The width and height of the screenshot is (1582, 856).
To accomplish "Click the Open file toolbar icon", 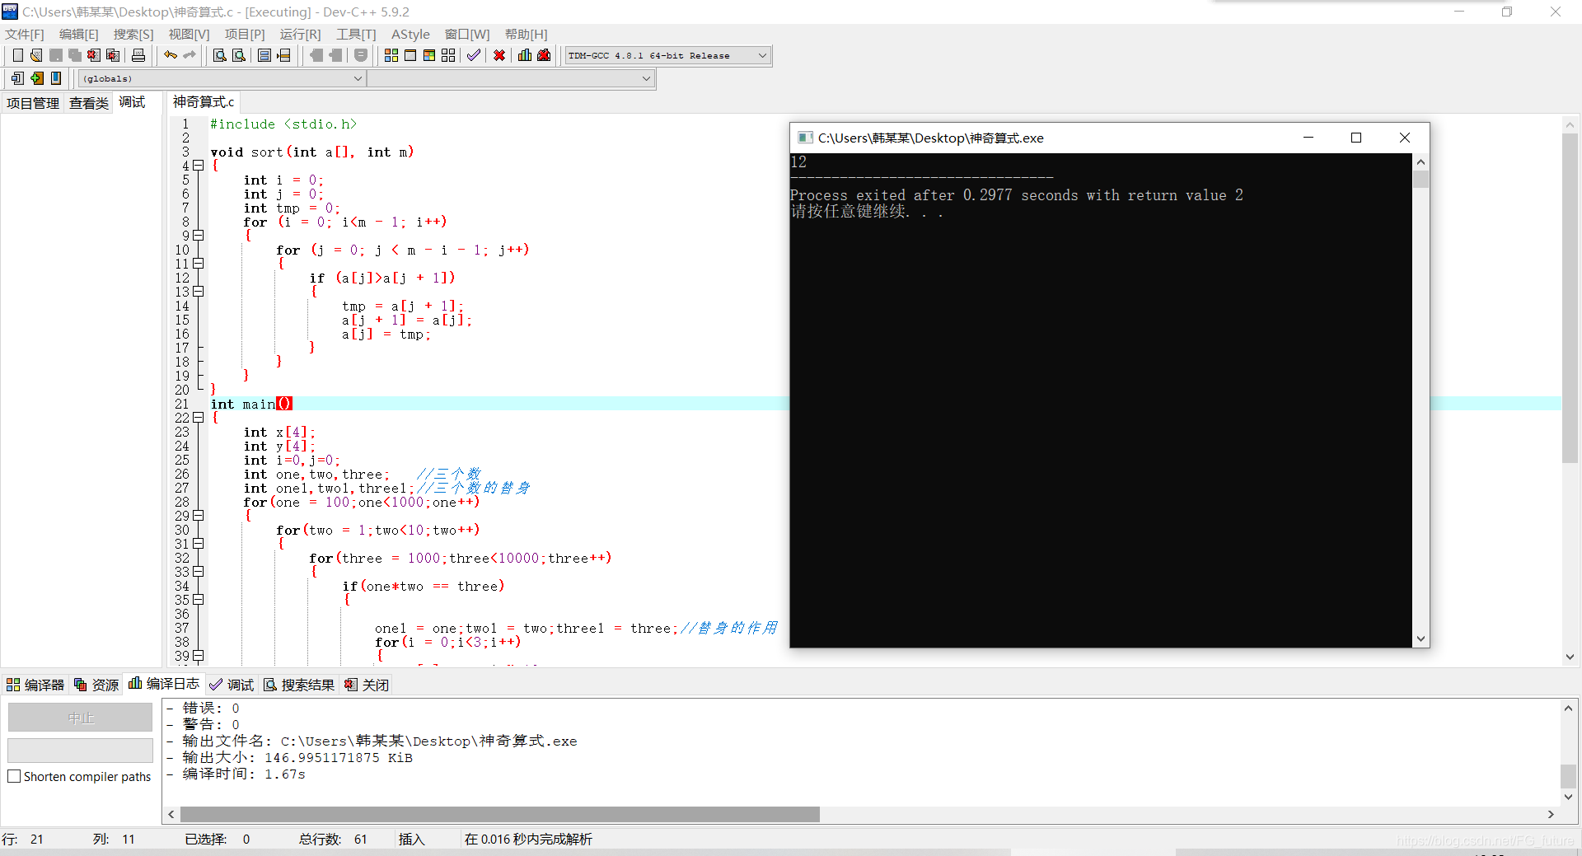I will (36, 55).
